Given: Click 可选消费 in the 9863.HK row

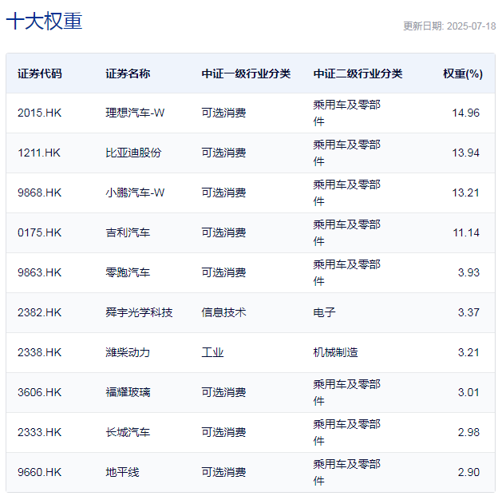Looking at the screenshot, I should pos(224,272).
